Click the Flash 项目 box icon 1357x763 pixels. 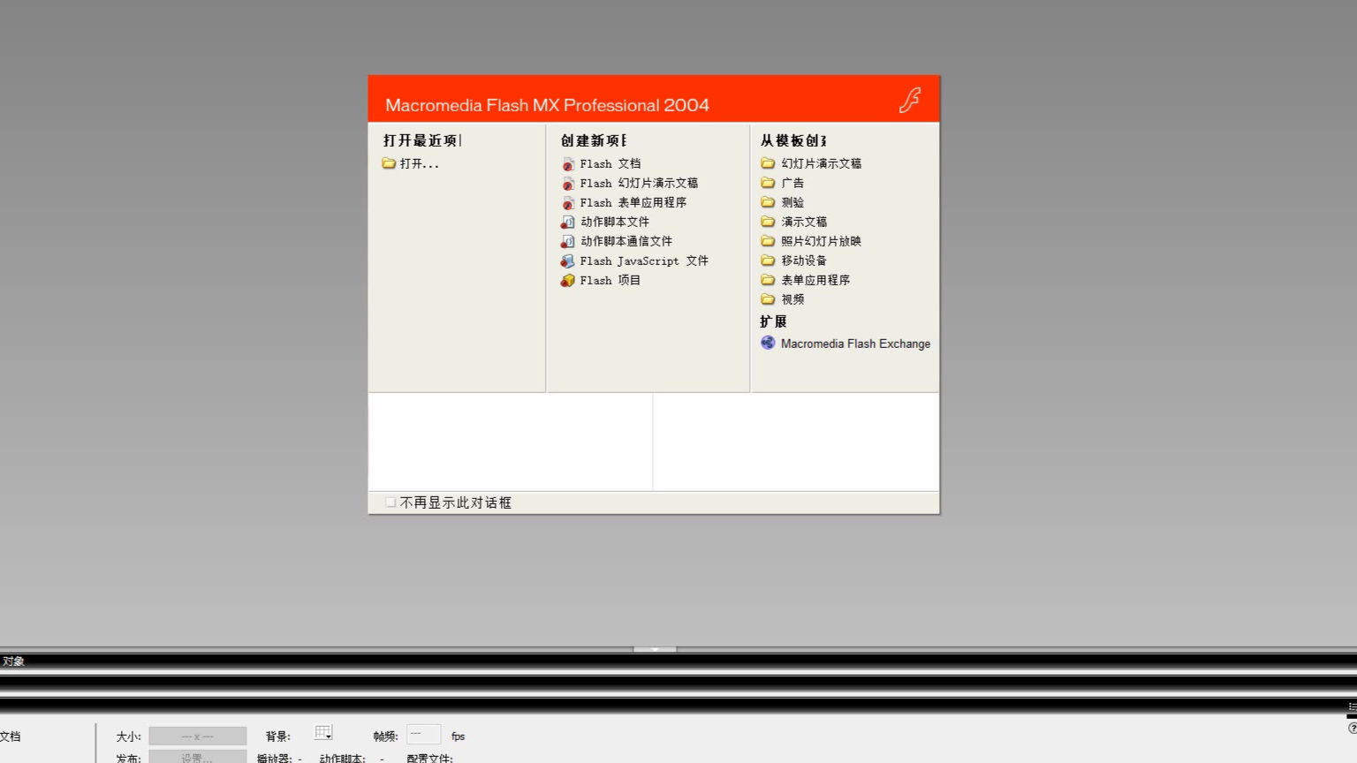[568, 281]
